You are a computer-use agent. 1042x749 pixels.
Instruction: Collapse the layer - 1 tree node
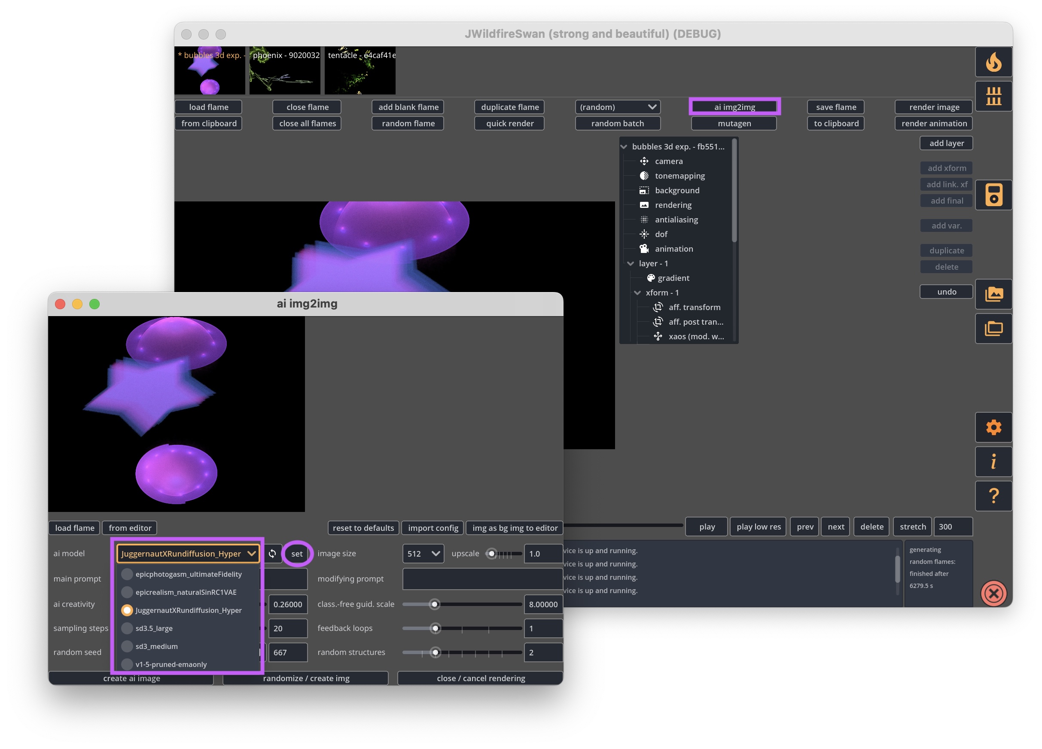[631, 264]
